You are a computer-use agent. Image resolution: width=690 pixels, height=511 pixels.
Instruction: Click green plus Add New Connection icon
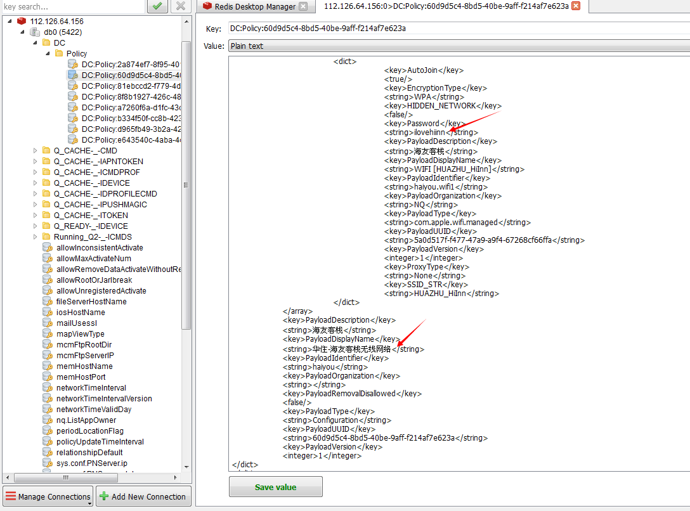click(104, 496)
